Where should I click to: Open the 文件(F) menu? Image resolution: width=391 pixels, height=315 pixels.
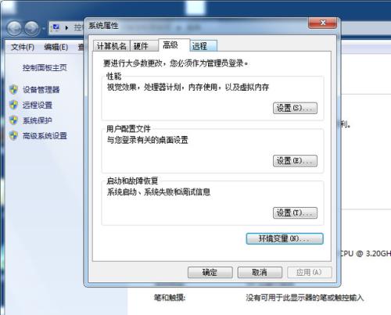[x=23, y=47]
